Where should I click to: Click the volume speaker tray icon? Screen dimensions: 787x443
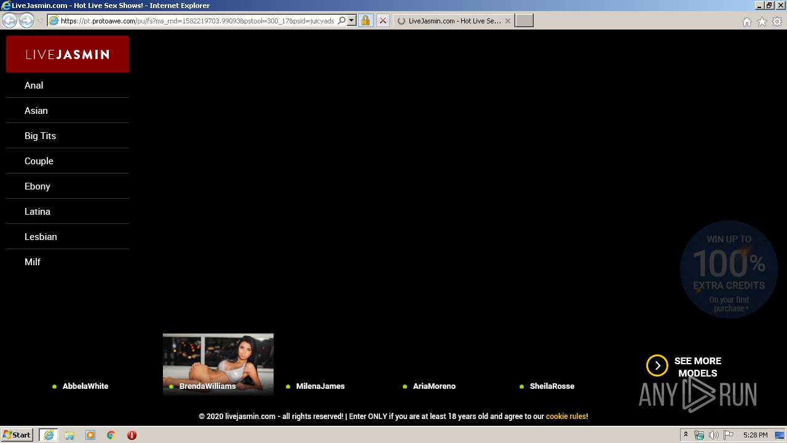(x=713, y=435)
